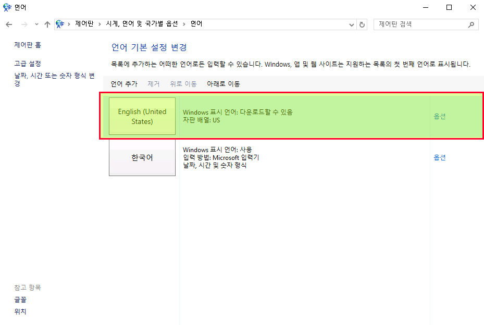The height and width of the screenshot is (325, 484).
Task: Click the window title bar language icon
Action: tap(7, 7)
